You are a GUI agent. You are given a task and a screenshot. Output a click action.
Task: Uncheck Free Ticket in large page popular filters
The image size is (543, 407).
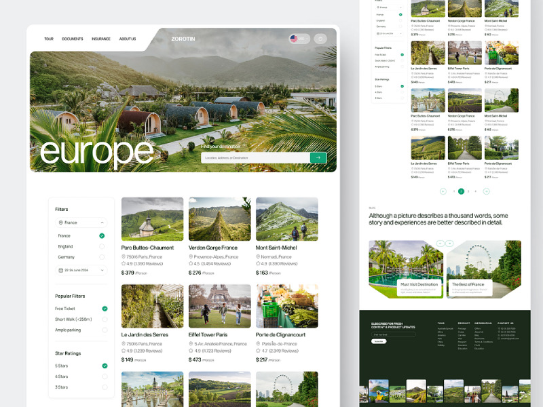click(105, 309)
